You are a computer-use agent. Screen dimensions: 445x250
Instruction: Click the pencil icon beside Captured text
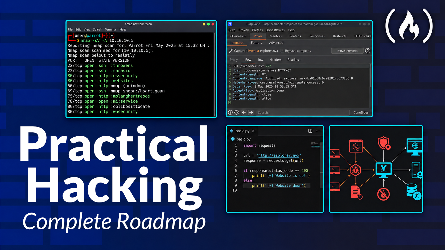click(x=230, y=50)
